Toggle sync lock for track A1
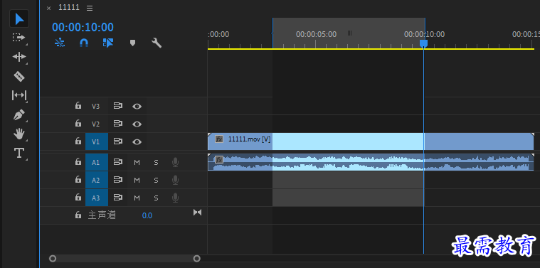Image resolution: width=540 pixels, height=268 pixels. point(118,162)
